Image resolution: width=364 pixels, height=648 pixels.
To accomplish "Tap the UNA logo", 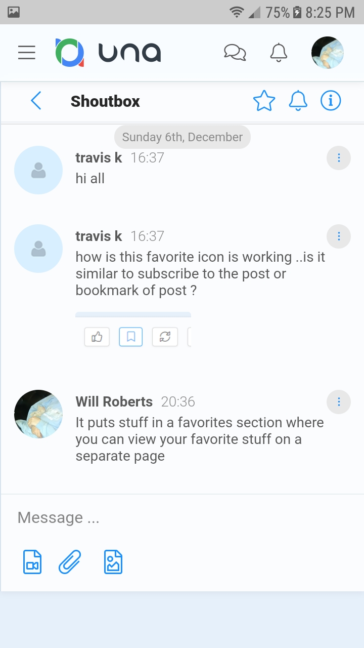I will pos(108,53).
